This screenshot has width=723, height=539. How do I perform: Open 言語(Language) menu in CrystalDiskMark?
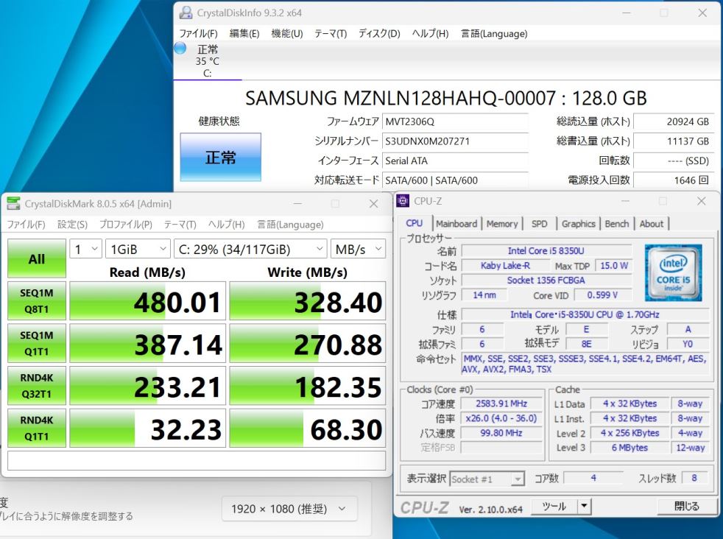click(290, 225)
